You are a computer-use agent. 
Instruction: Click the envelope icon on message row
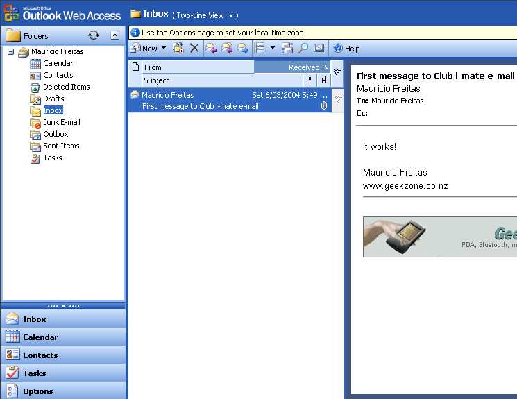coord(135,94)
